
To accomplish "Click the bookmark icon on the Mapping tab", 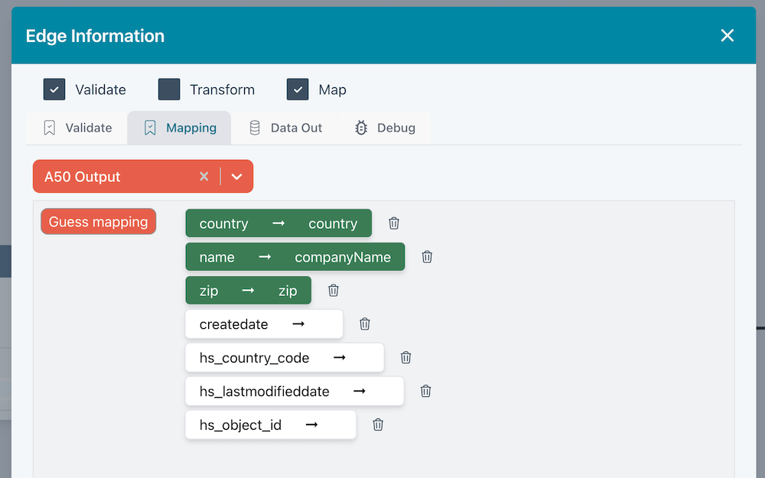I will (x=150, y=128).
